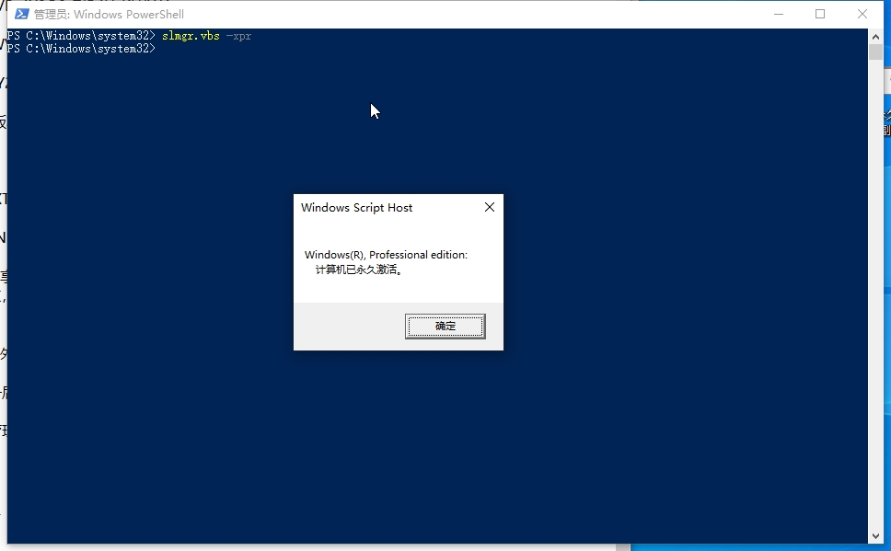The image size is (891, 551).
Task: Click the 确定 button in the dialog
Action: (x=445, y=326)
